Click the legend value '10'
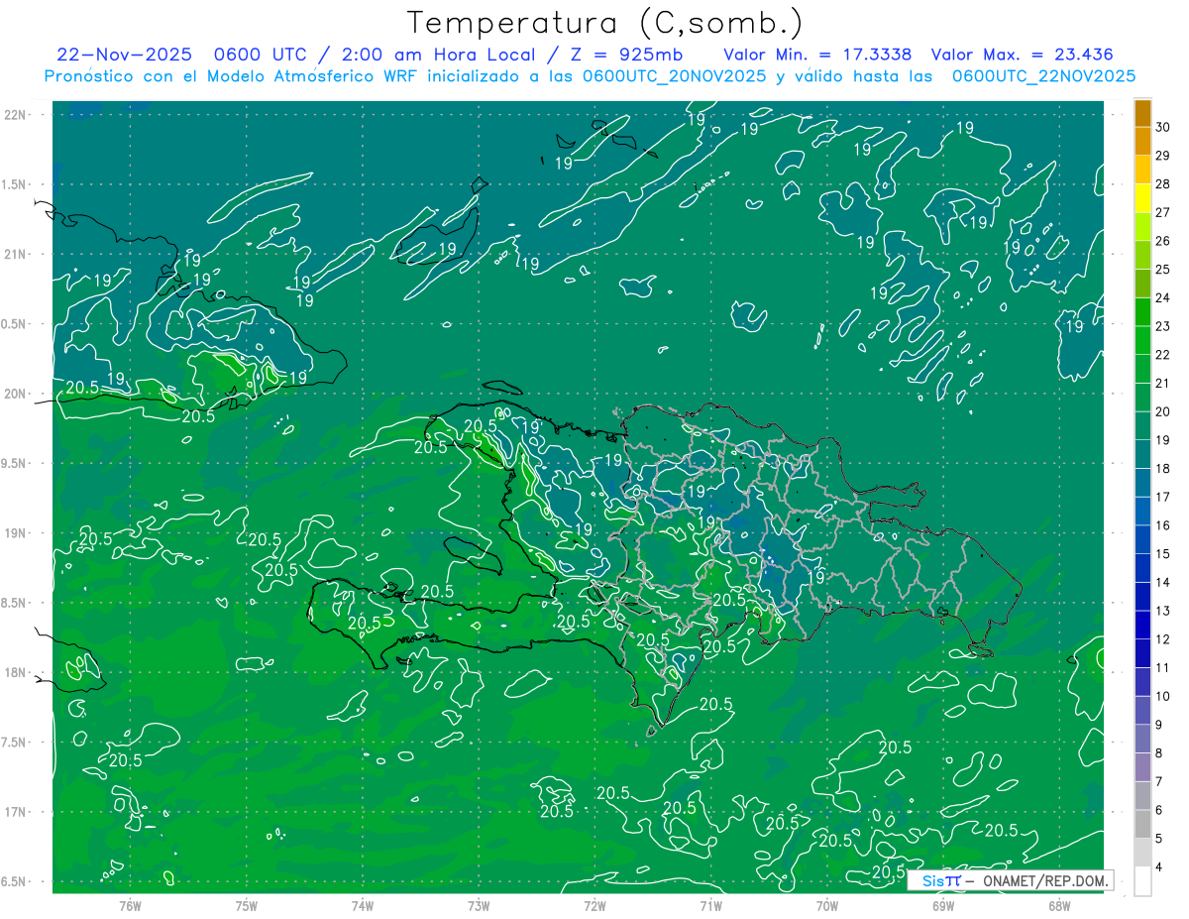Viewport: 1189px width, 919px height. click(x=1163, y=696)
